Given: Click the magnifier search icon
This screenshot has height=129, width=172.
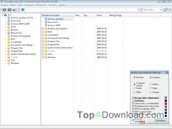Looking at the screenshot, I should (166, 10).
